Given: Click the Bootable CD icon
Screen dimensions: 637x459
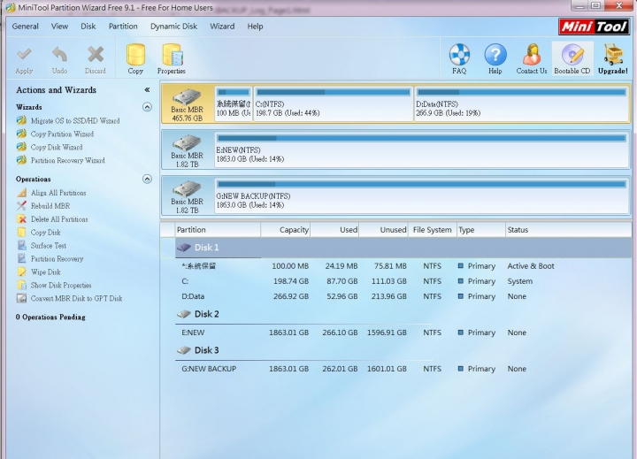Looking at the screenshot, I should pos(572,55).
